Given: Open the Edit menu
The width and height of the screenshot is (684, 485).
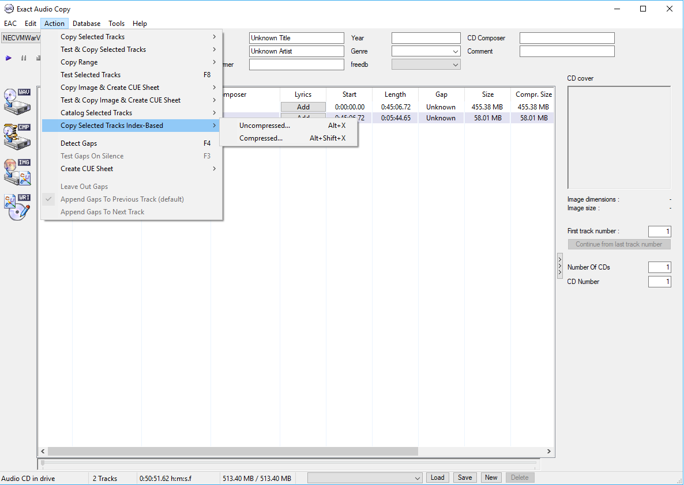Looking at the screenshot, I should click(31, 24).
